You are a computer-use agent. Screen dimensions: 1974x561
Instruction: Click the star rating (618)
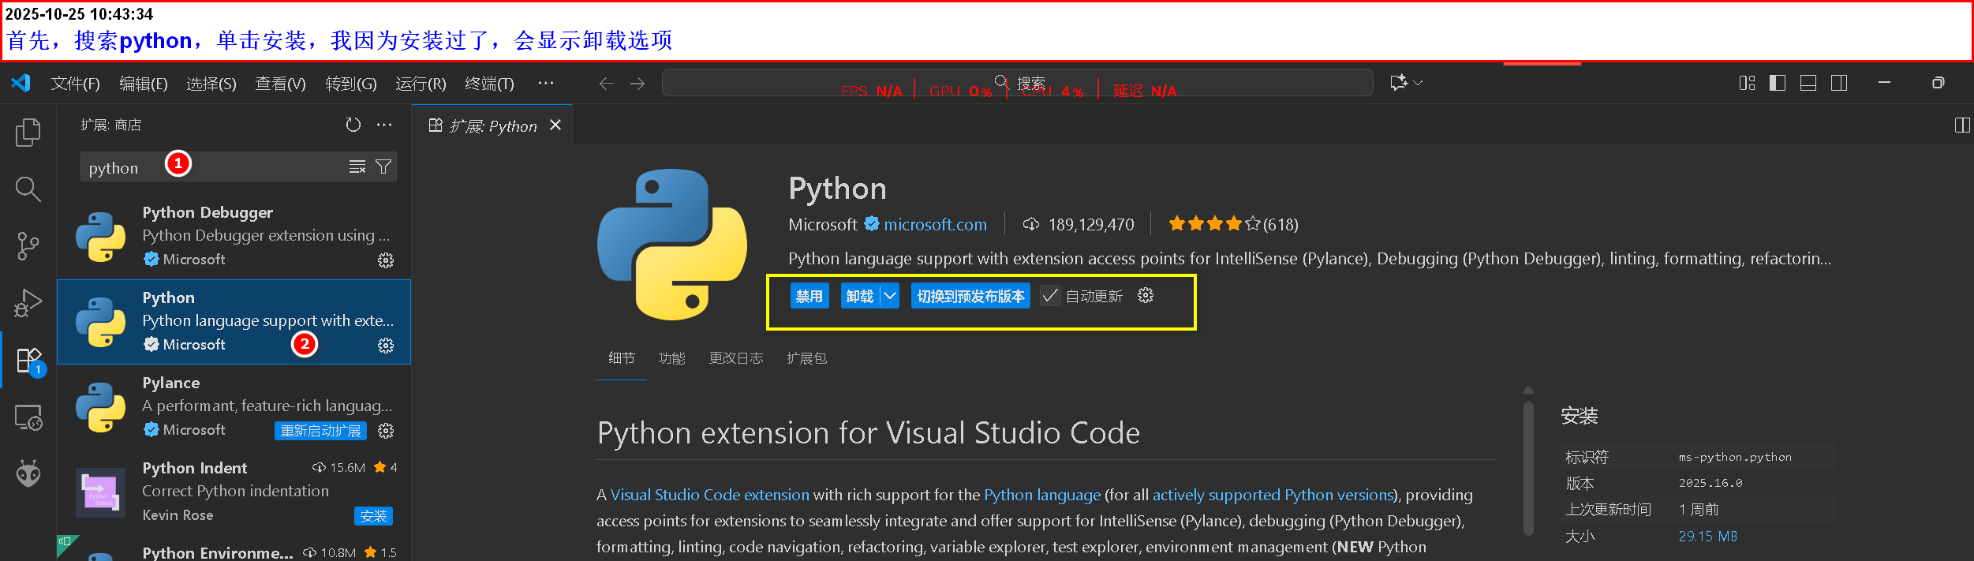[x=1233, y=224]
